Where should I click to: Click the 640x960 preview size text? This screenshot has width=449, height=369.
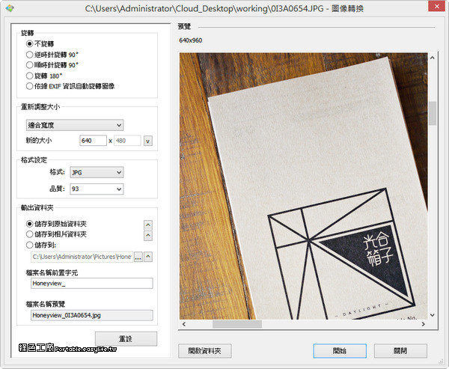pos(190,40)
